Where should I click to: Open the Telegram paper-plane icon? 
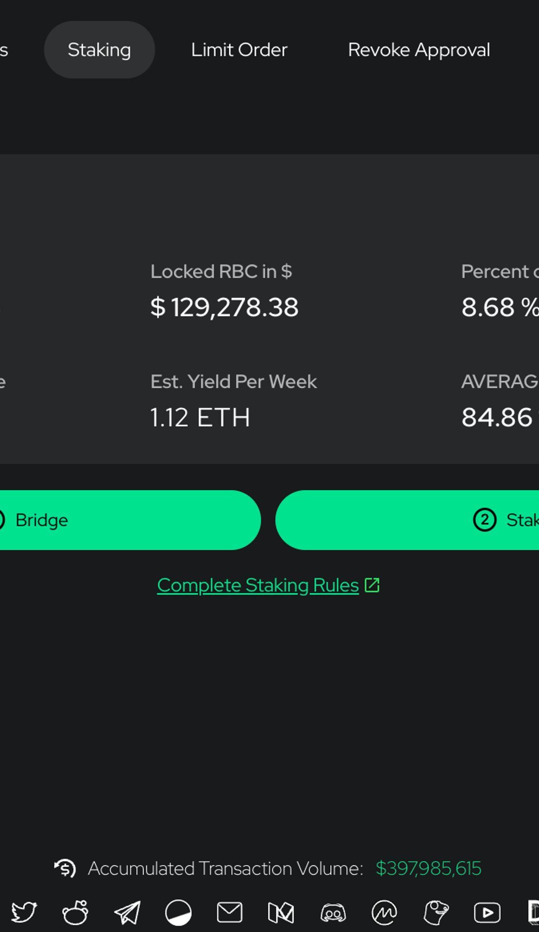(127, 913)
